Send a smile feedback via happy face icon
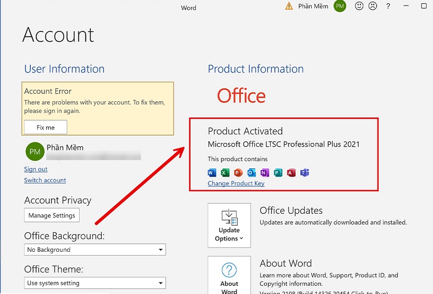 tap(359, 6)
